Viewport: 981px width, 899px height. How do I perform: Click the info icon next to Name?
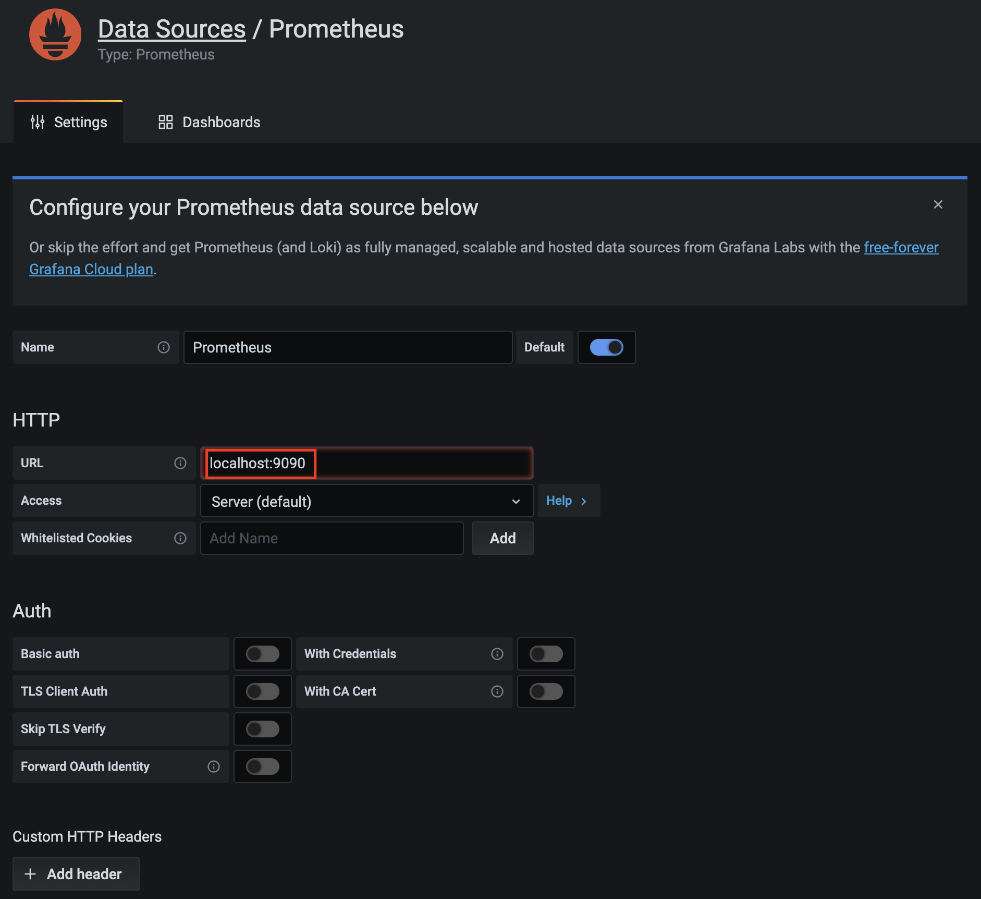[x=164, y=347]
